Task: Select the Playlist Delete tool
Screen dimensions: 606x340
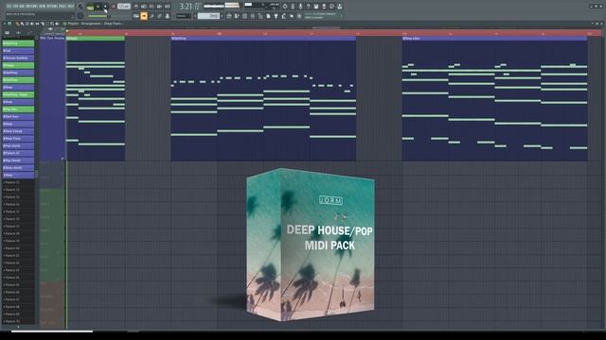Action: [x=27, y=24]
